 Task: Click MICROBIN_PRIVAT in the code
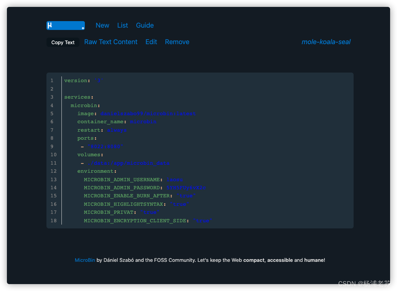coord(108,212)
